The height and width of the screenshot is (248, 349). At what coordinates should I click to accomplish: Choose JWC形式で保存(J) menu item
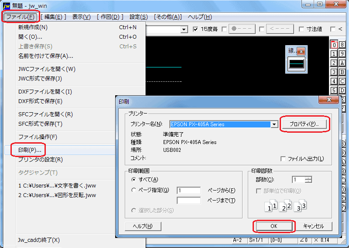77,79
